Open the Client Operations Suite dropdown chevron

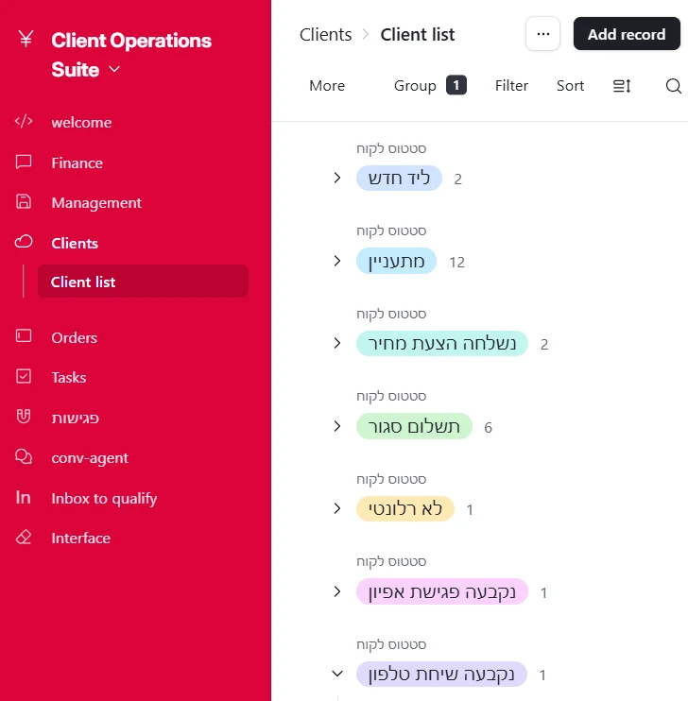coord(114,69)
